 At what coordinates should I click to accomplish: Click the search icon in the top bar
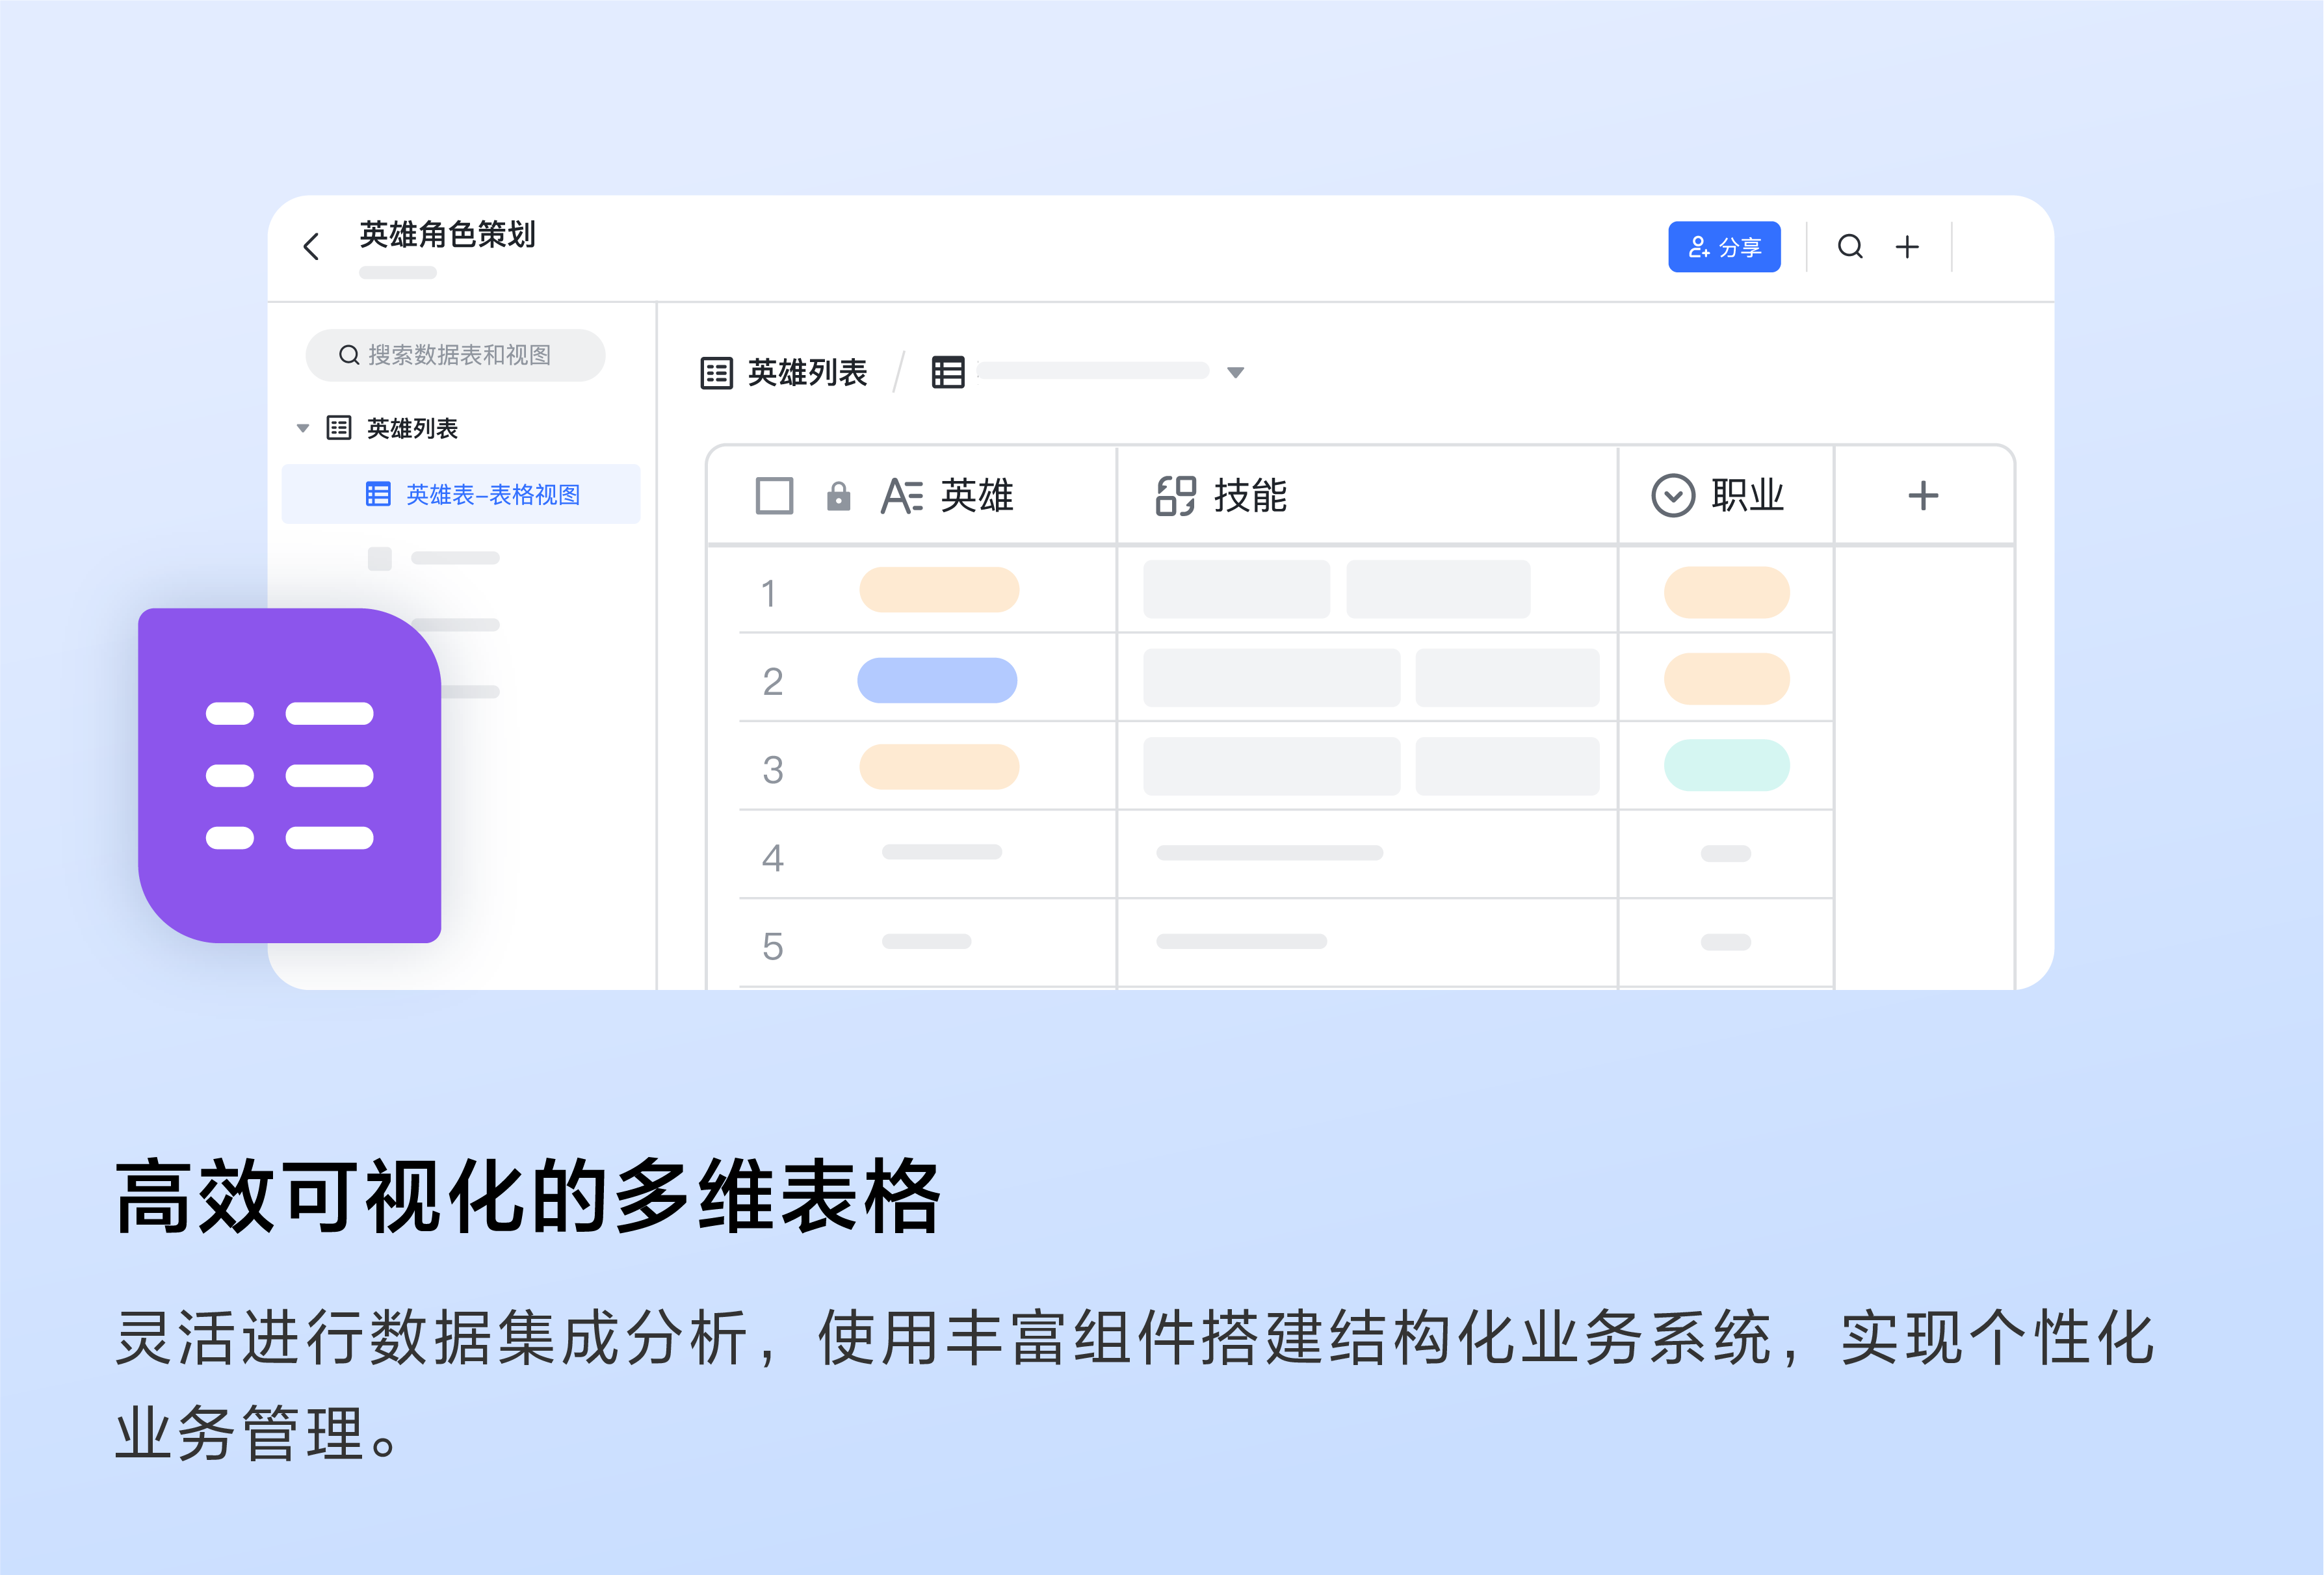pos(1851,247)
